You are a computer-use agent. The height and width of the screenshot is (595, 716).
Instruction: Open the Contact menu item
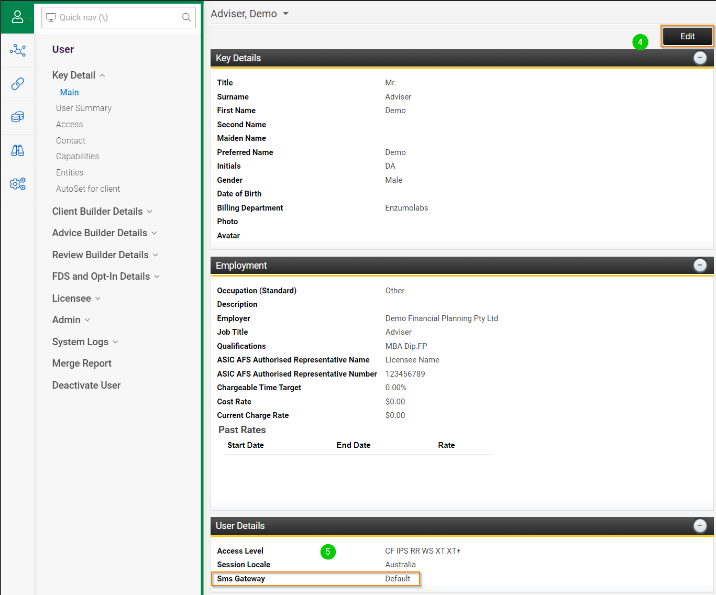click(71, 140)
